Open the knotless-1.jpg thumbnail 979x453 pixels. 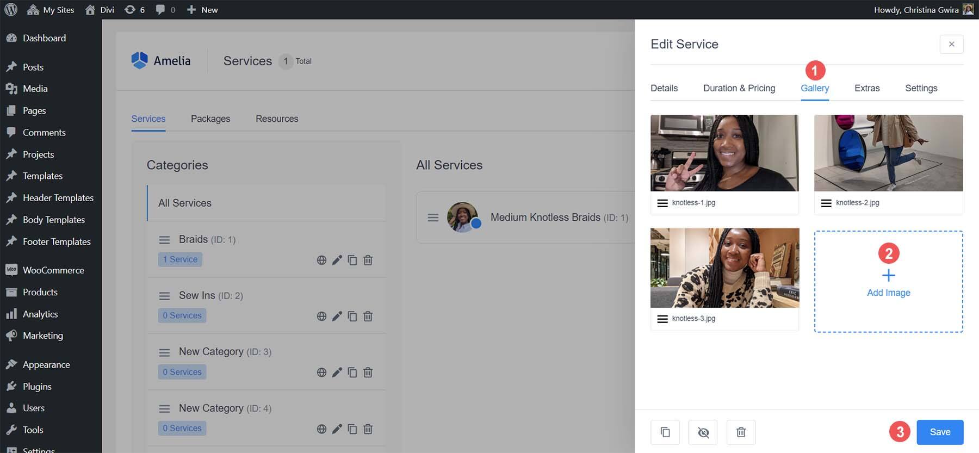[x=724, y=153]
